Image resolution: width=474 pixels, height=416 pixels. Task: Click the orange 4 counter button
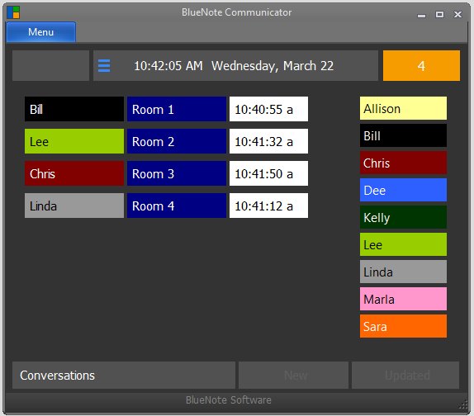coord(421,65)
